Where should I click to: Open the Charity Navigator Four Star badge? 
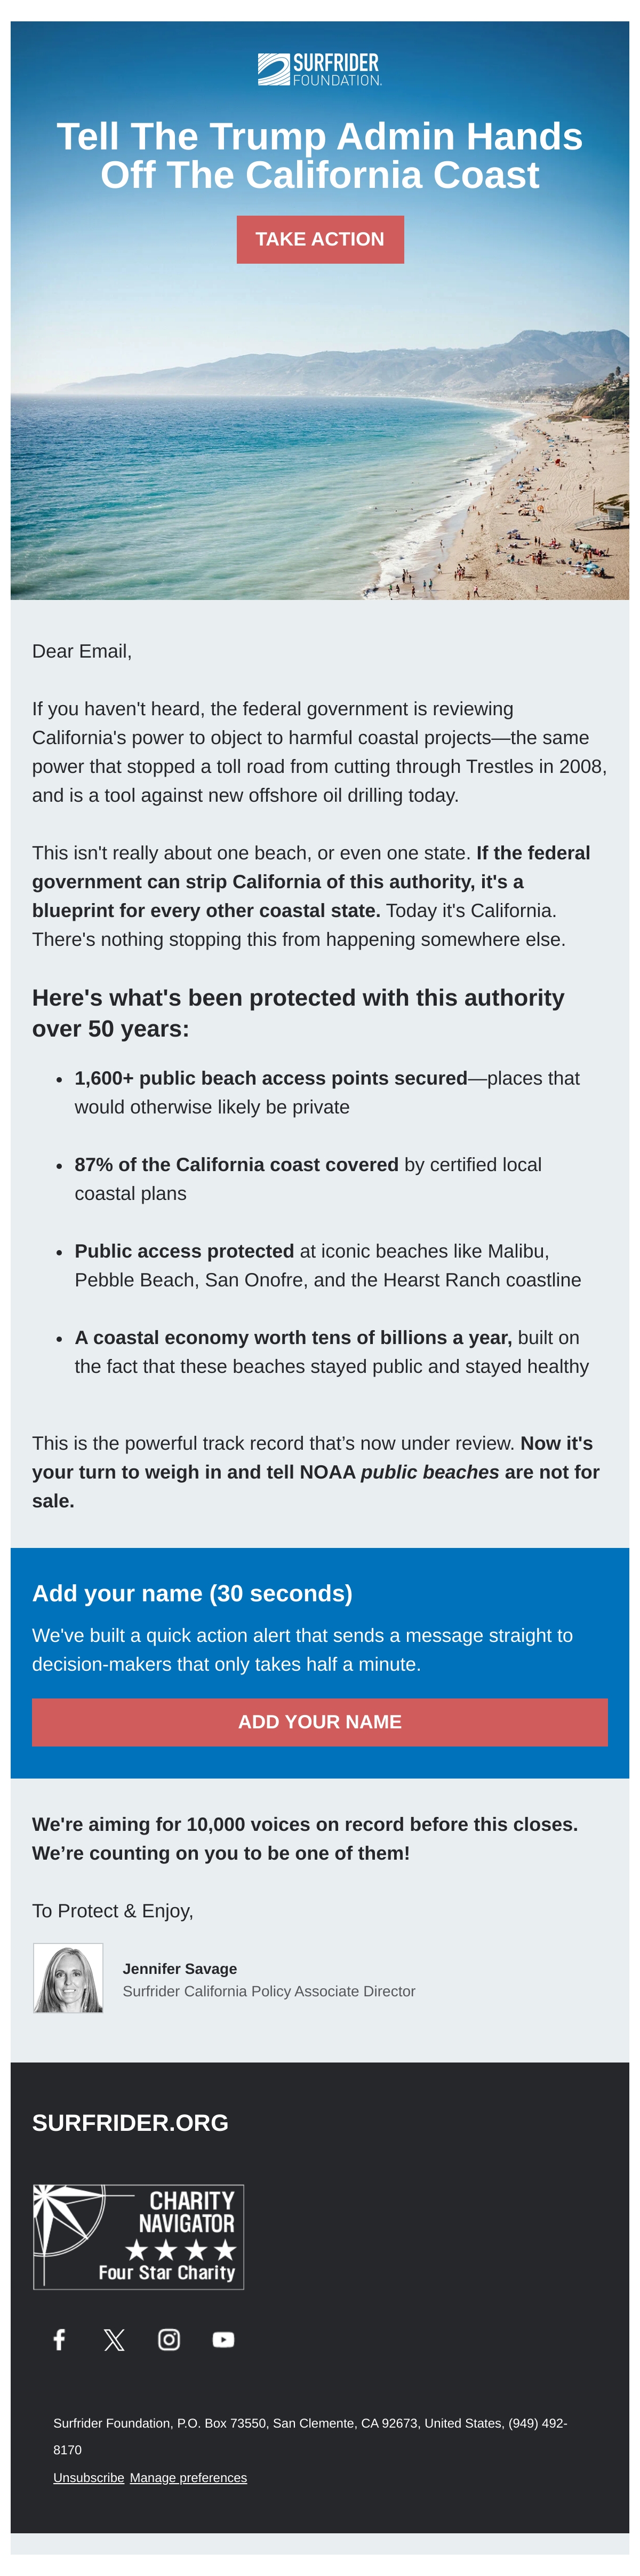(x=139, y=2236)
